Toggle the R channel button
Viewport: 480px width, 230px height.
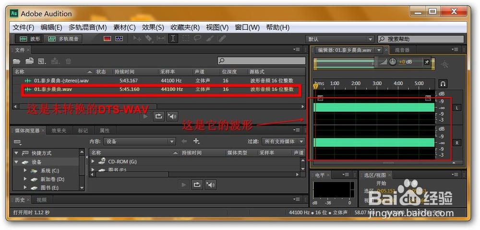(x=457, y=143)
